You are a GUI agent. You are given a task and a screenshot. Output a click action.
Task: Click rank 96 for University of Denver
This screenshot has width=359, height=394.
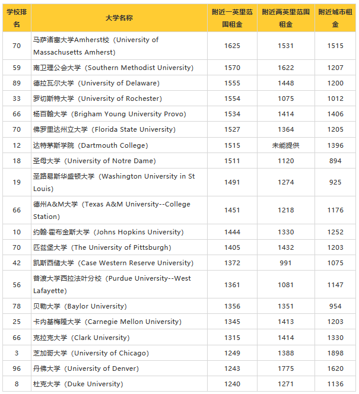coord(17,368)
